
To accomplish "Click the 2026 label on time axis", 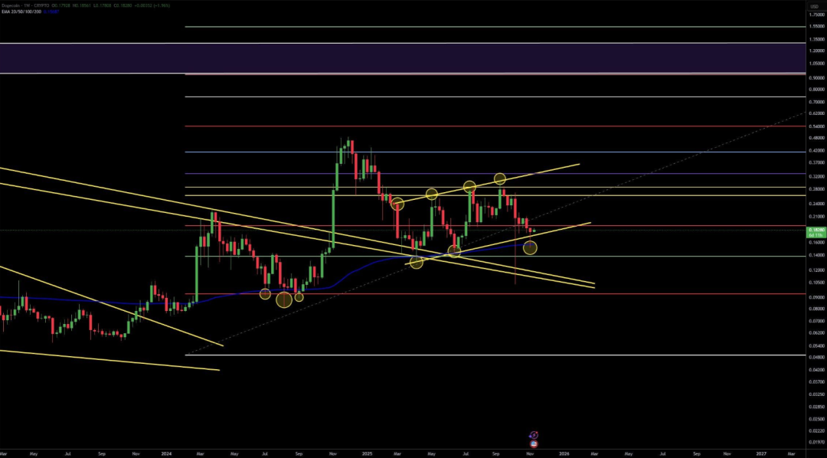I will 564,453.
